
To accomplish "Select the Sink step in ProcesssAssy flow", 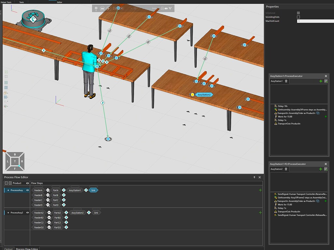I will point(94,190).
